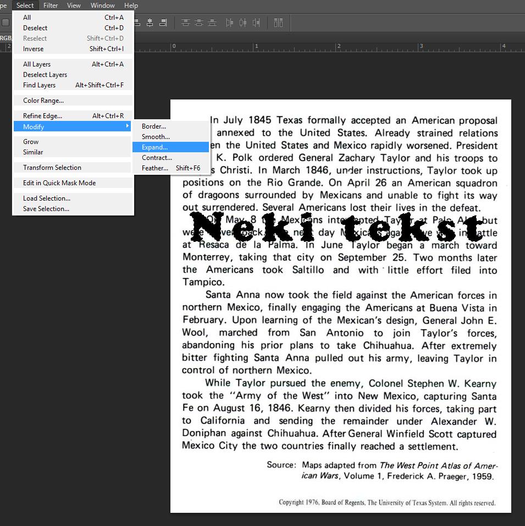This screenshot has height=526, width=525.
Task: Choose Deselect Layers menu entry
Action: [x=73, y=74]
